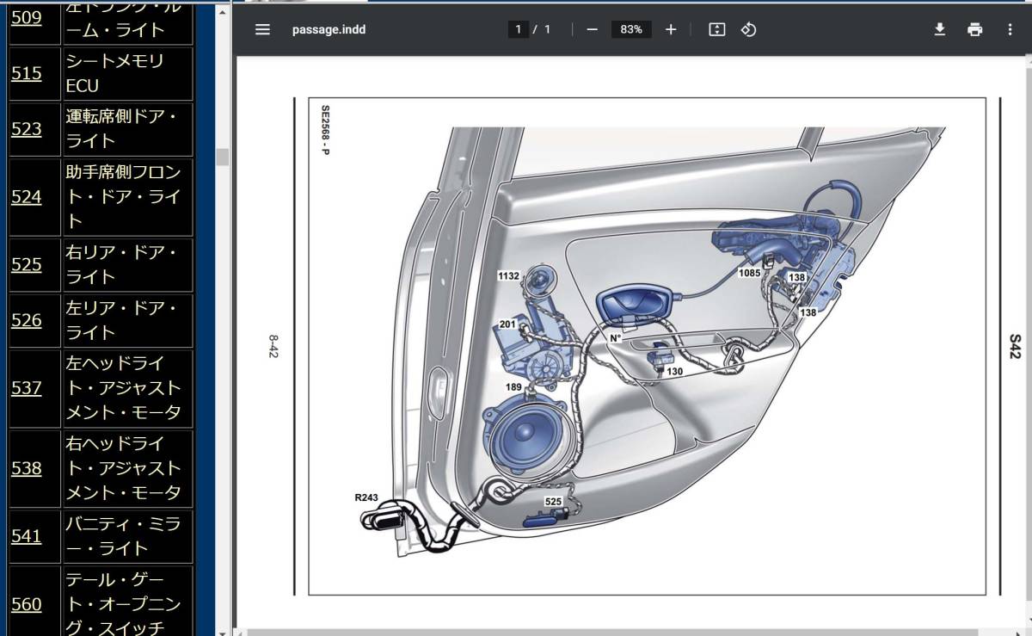Click the page number input field
1032x636 pixels.
pos(518,29)
